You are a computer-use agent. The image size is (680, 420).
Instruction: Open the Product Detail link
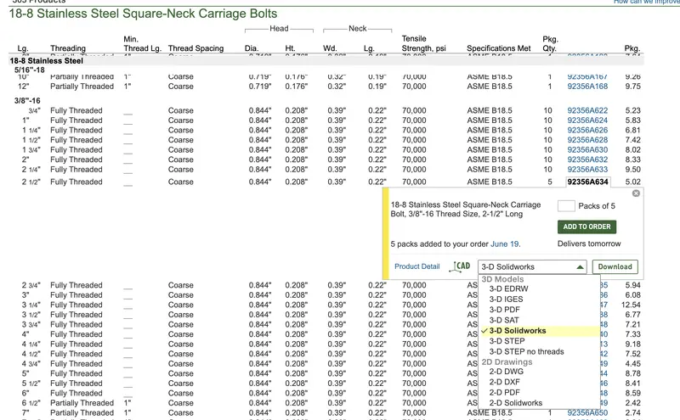(x=416, y=266)
